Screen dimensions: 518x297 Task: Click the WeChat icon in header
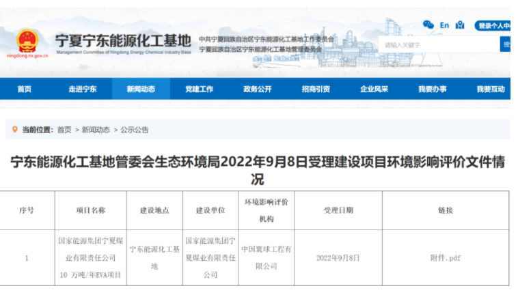click(428, 25)
